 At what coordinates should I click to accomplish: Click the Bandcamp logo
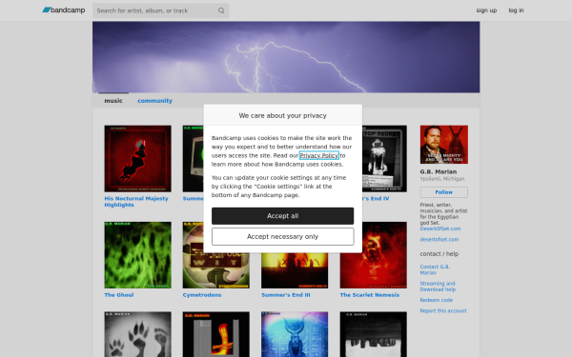pos(64,10)
